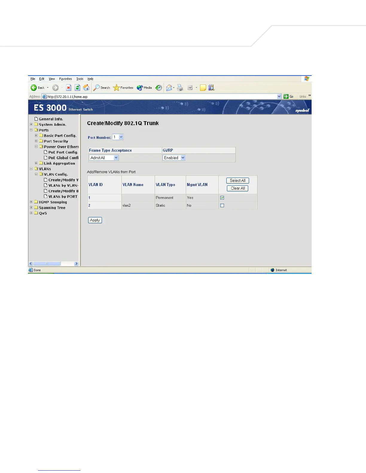Check the vlan2 row checkbox

click(x=222, y=205)
